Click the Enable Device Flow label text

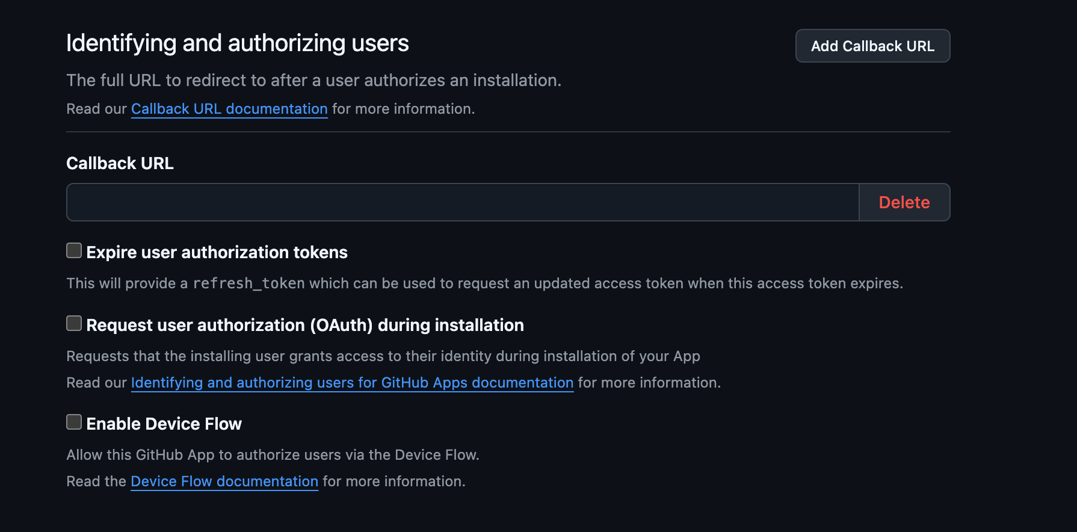(164, 424)
